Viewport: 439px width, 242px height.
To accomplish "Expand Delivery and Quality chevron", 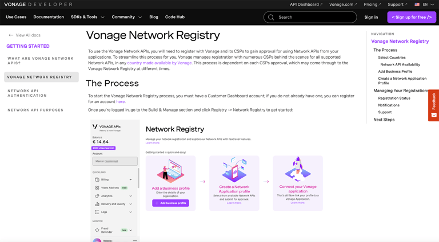I will (130, 204).
